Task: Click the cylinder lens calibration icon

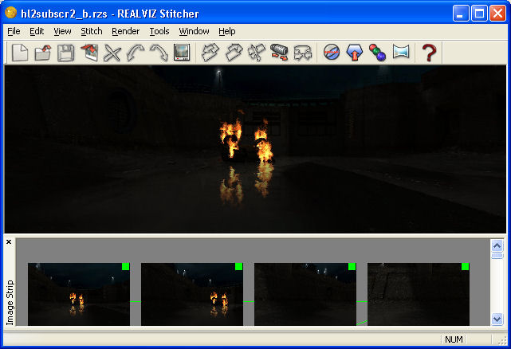Action: point(280,53)
